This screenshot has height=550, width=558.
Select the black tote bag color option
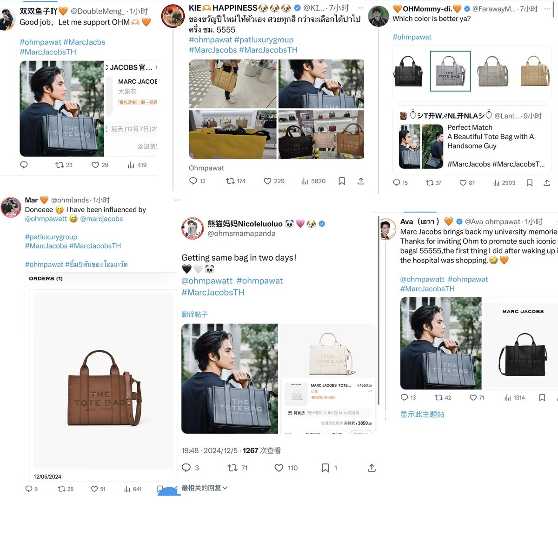(409, 71)
